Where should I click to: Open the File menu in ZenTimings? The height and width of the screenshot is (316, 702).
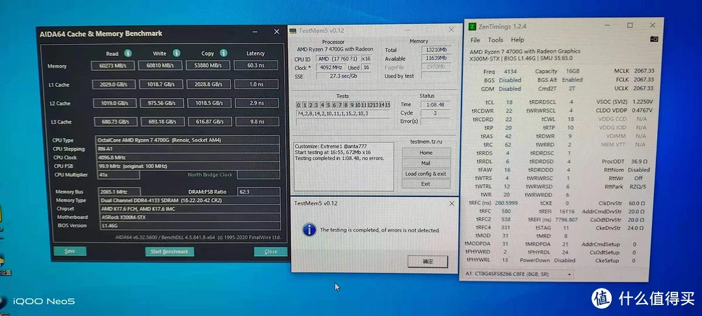[x=476, y=40]
